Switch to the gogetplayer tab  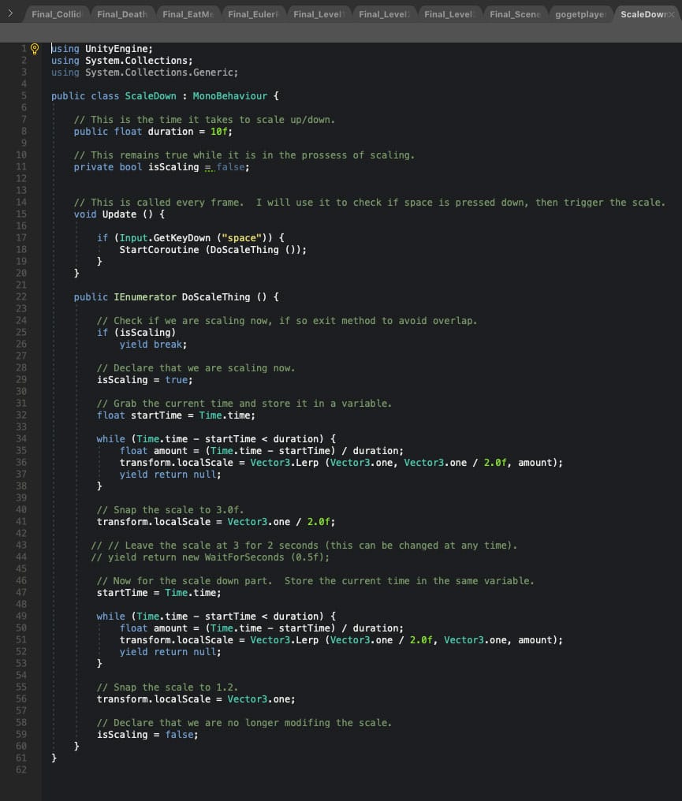(x=580, y=14)
